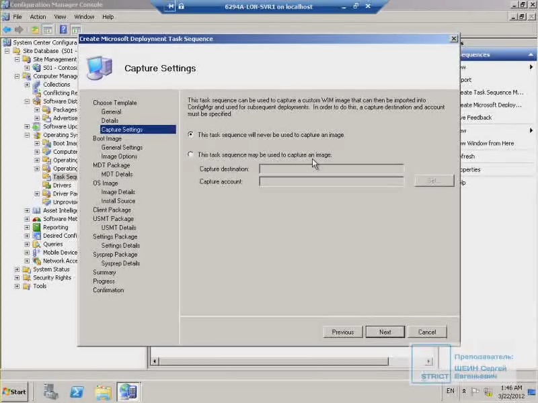Collapse the Computer Management tree node
The height and width of the screenshot is (403, 538).
17,76
